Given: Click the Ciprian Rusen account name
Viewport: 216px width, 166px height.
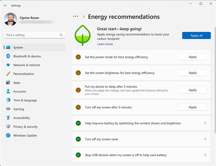Looking at the screenshot, I should tap(29, 18).
